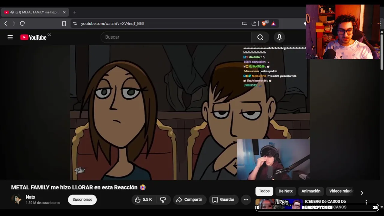Close the METAL FAMILY browser tab
Image resolution: width=384 pixels, height=216 pixels.
tap(64, 12)
